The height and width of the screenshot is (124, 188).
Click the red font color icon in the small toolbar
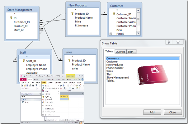pos(61,88)
